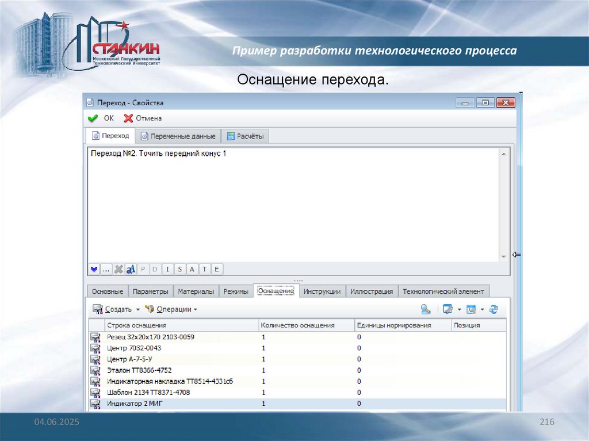Click the OK button label
The image size is (589, 441).
(109, 118)
